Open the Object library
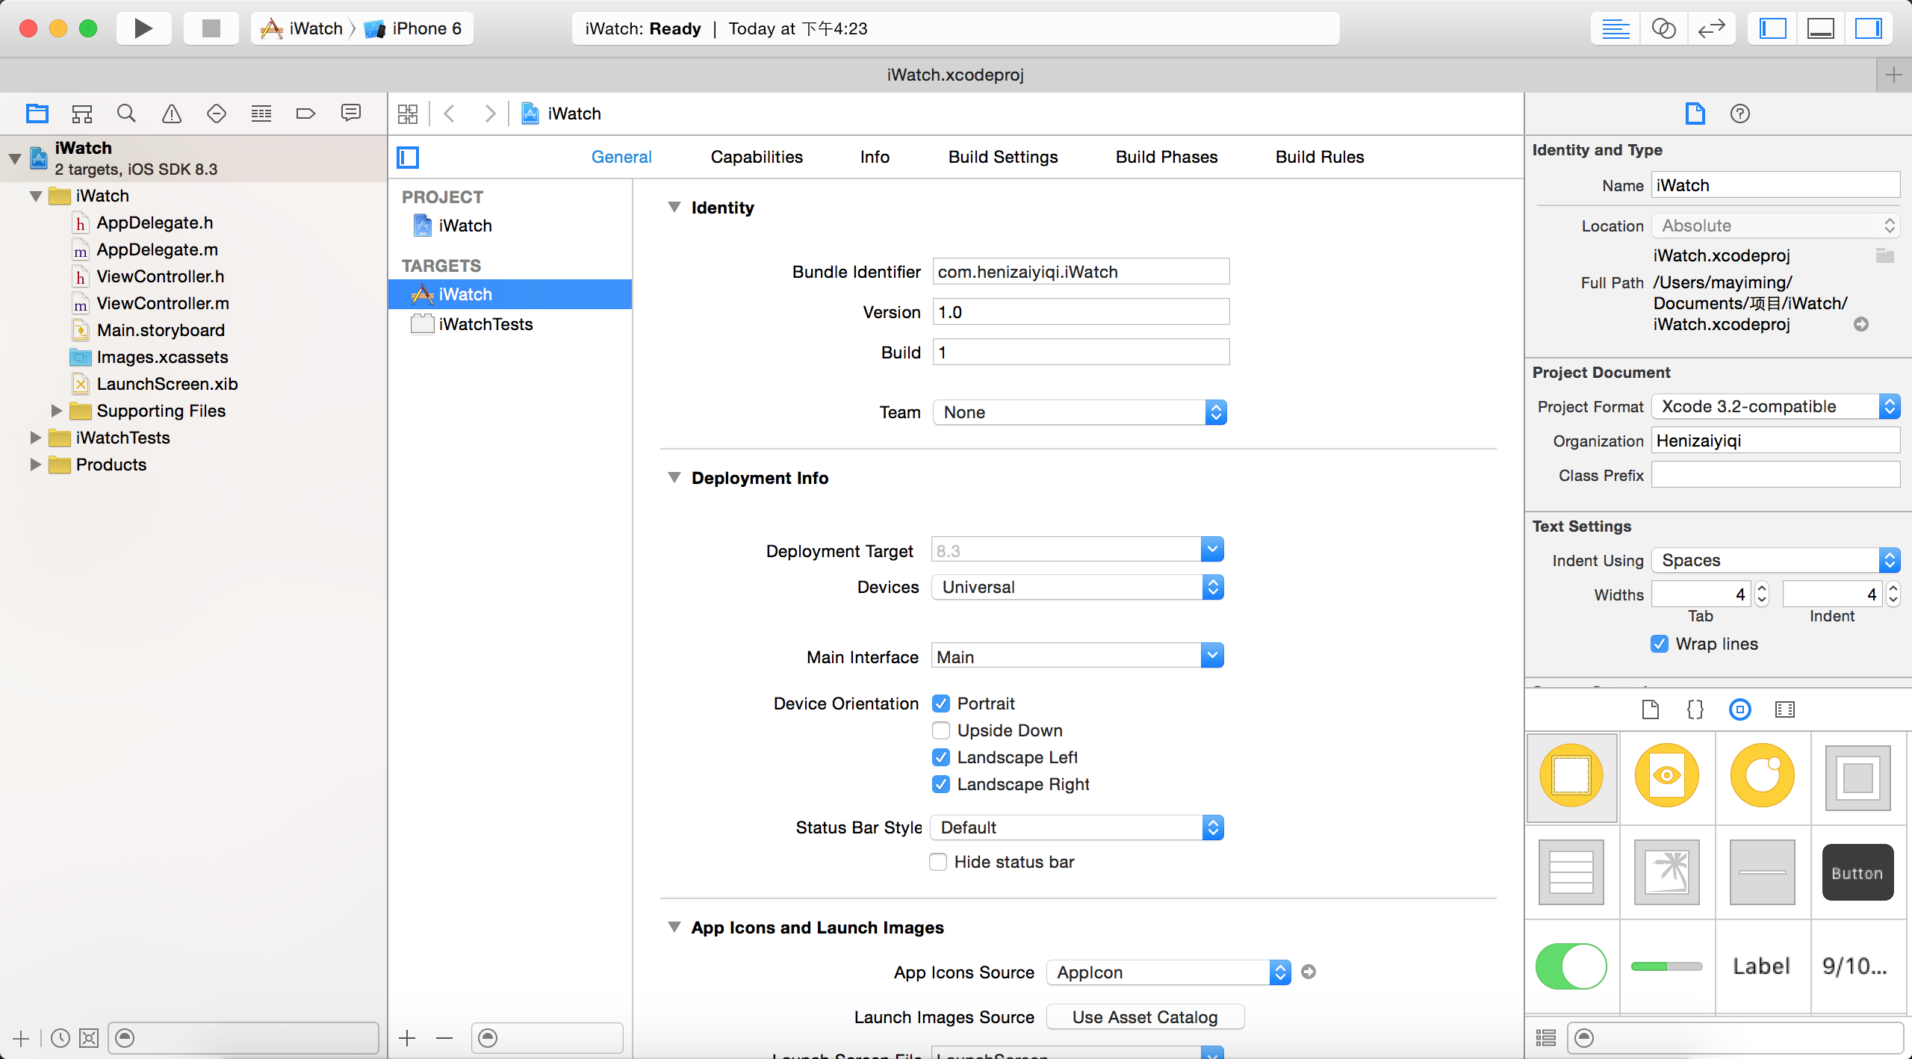The width and height of the screenshot is (1912, 1059). tap(1740, 709)
